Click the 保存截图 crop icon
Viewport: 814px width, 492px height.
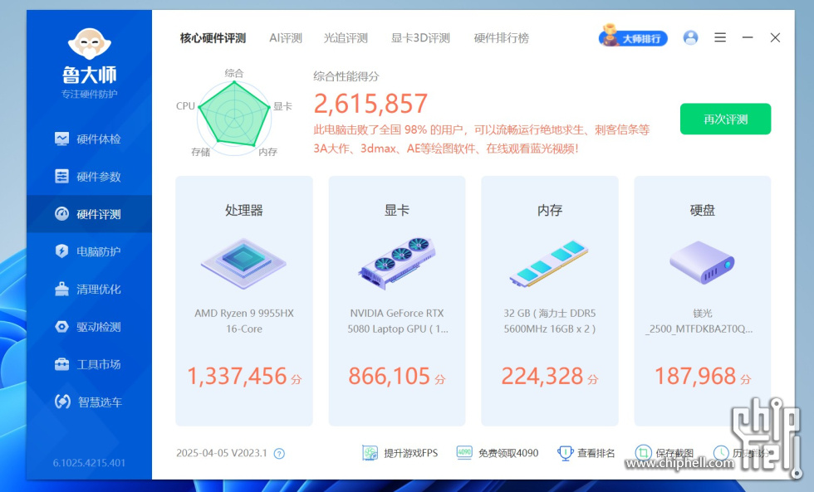[643, 453]
